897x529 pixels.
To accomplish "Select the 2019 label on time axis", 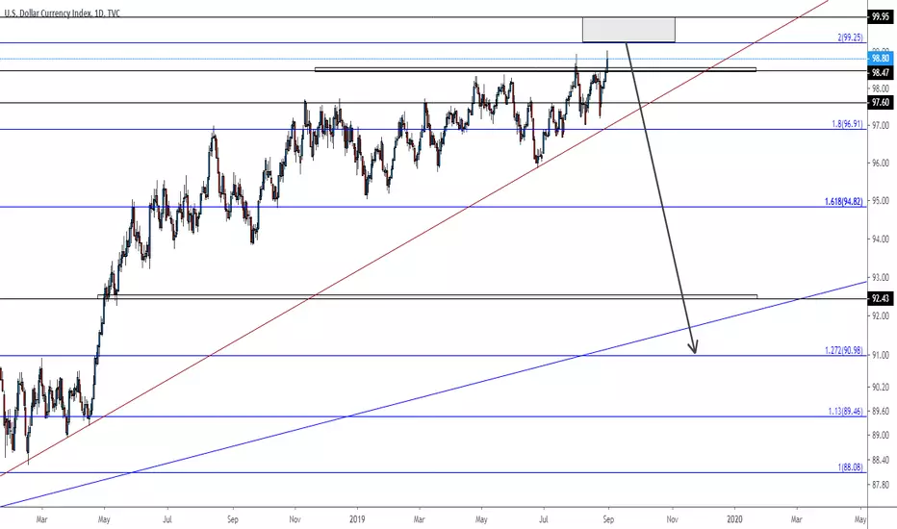I will pyautogui.click(x=357, y=519).
